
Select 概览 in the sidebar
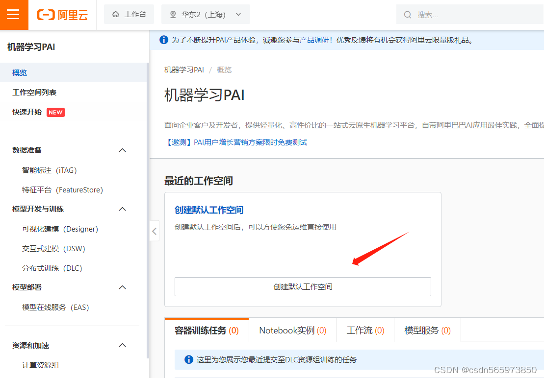click(73, 72)
